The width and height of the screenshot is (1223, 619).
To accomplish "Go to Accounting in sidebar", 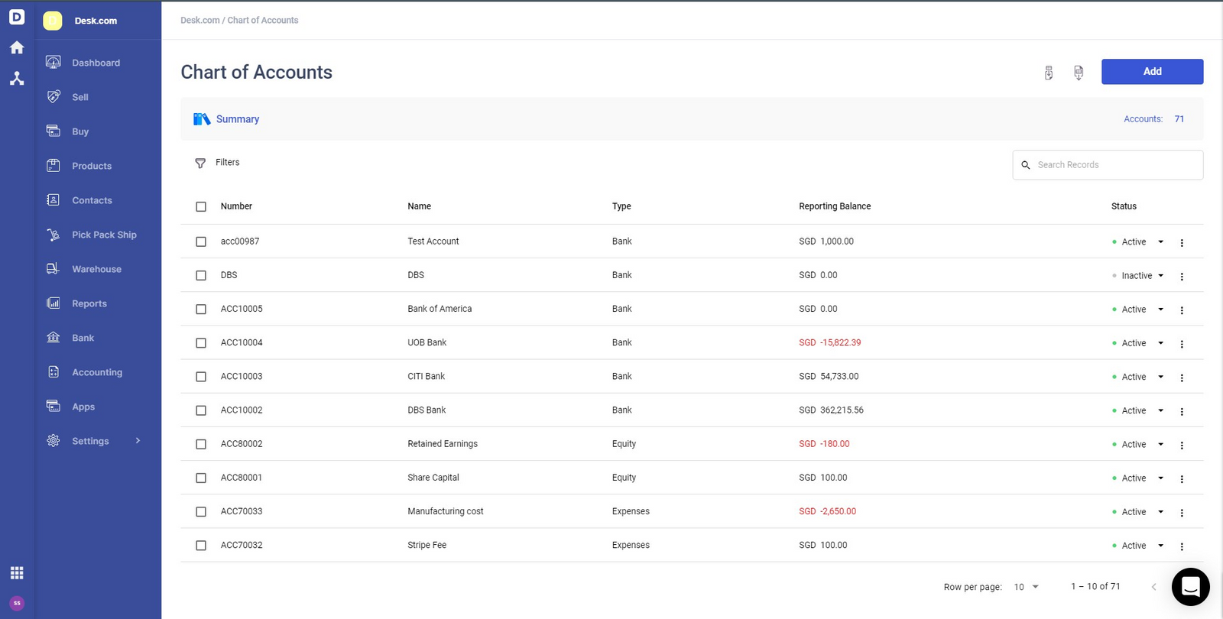I will 97,372.
